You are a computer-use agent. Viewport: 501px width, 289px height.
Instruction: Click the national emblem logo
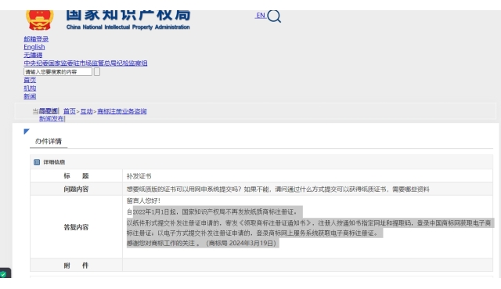[40, 20]
